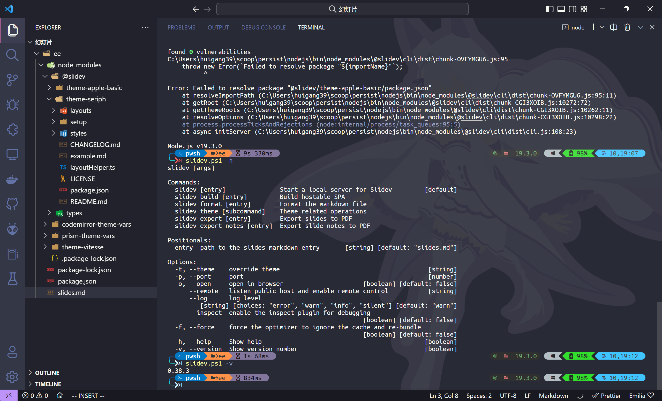Open the GitHub sidebar view
The width and height of the screenshot is (662, 401).
(12, 204)
